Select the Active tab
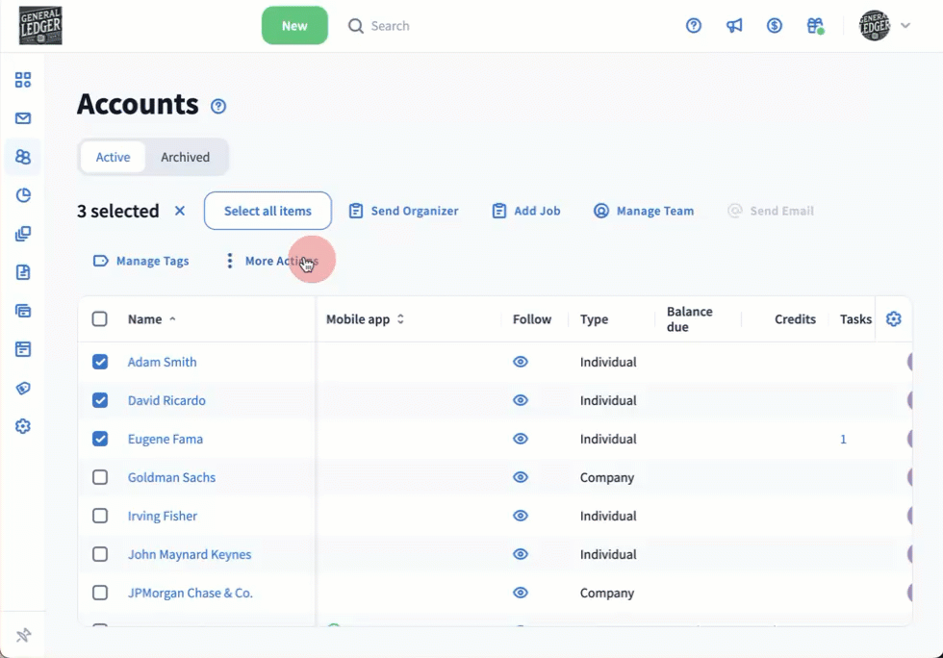This screenshot has height=658, width=943. tap(113, 157)
